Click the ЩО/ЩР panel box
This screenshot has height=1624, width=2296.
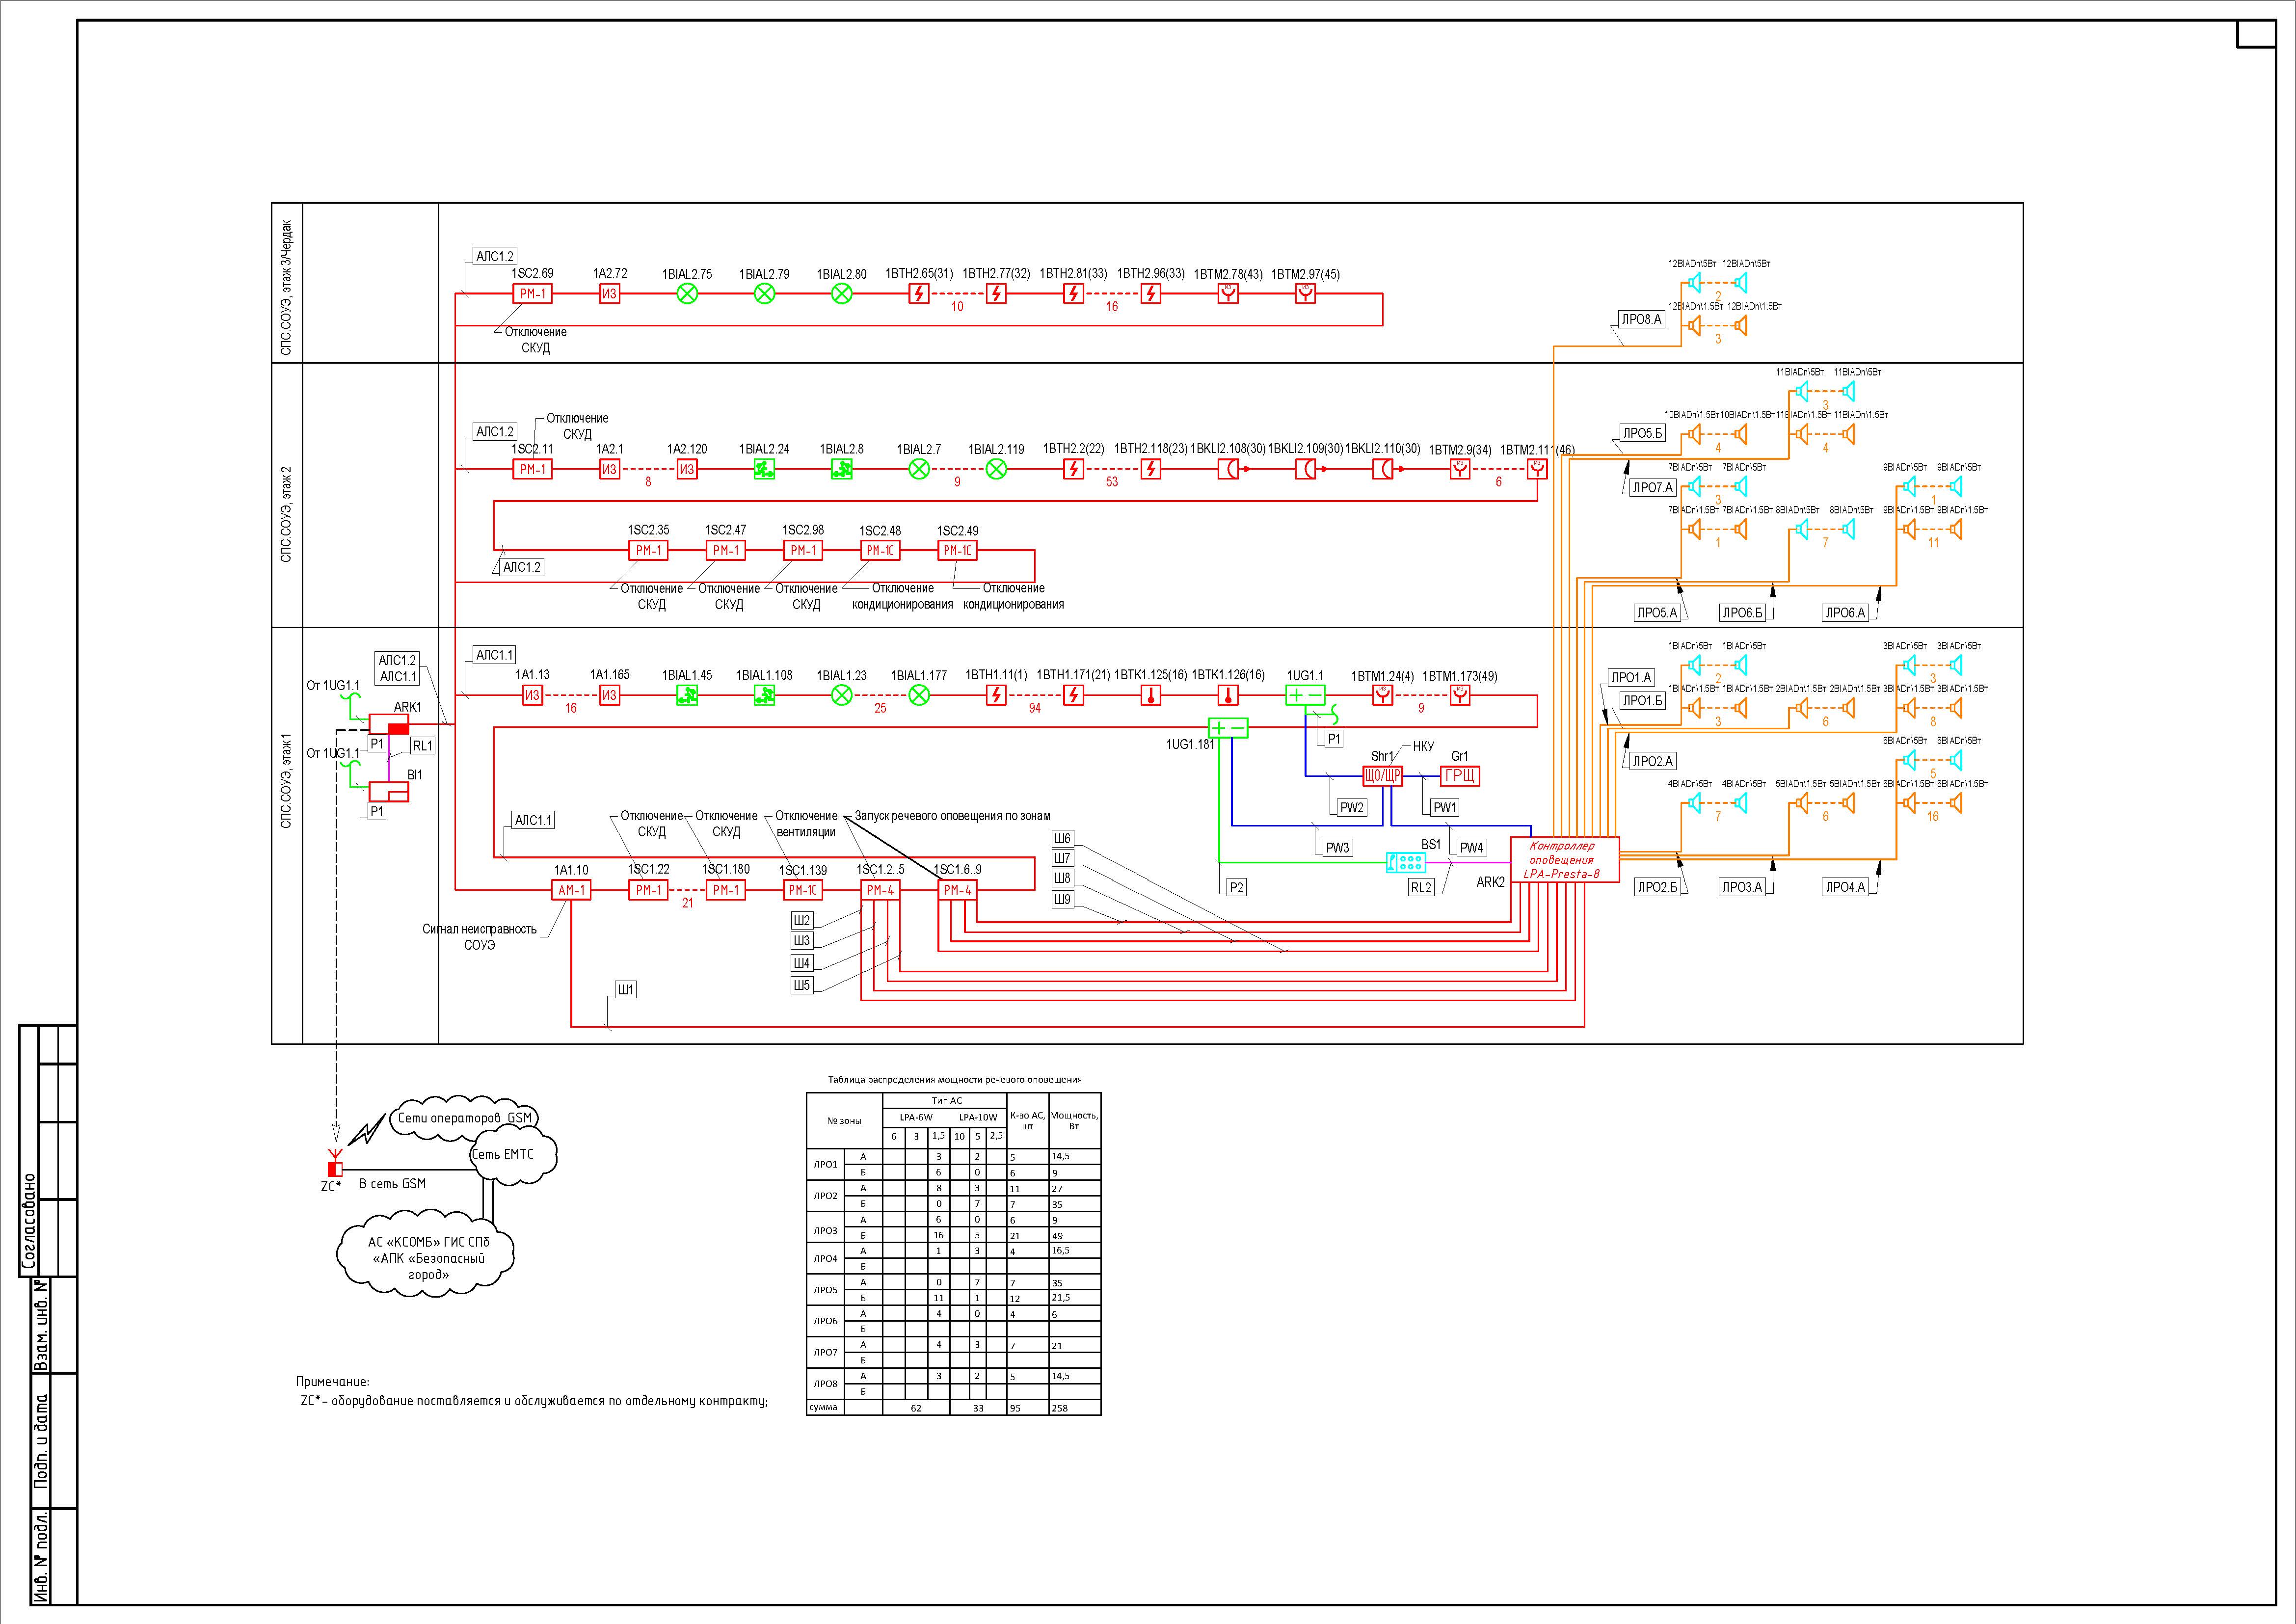coord(1383,776)
